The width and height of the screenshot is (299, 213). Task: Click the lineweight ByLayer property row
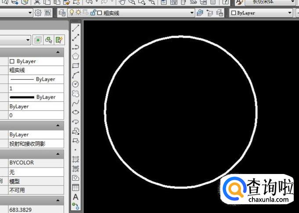click(x=36, y=97)
